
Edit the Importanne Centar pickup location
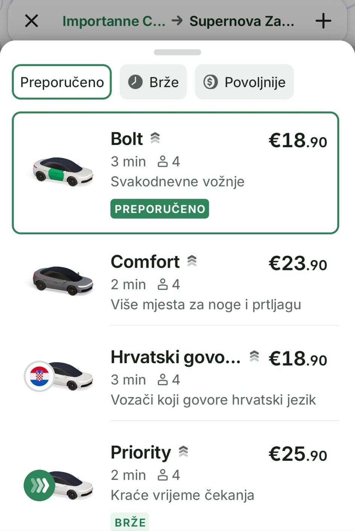click(114, 21)
